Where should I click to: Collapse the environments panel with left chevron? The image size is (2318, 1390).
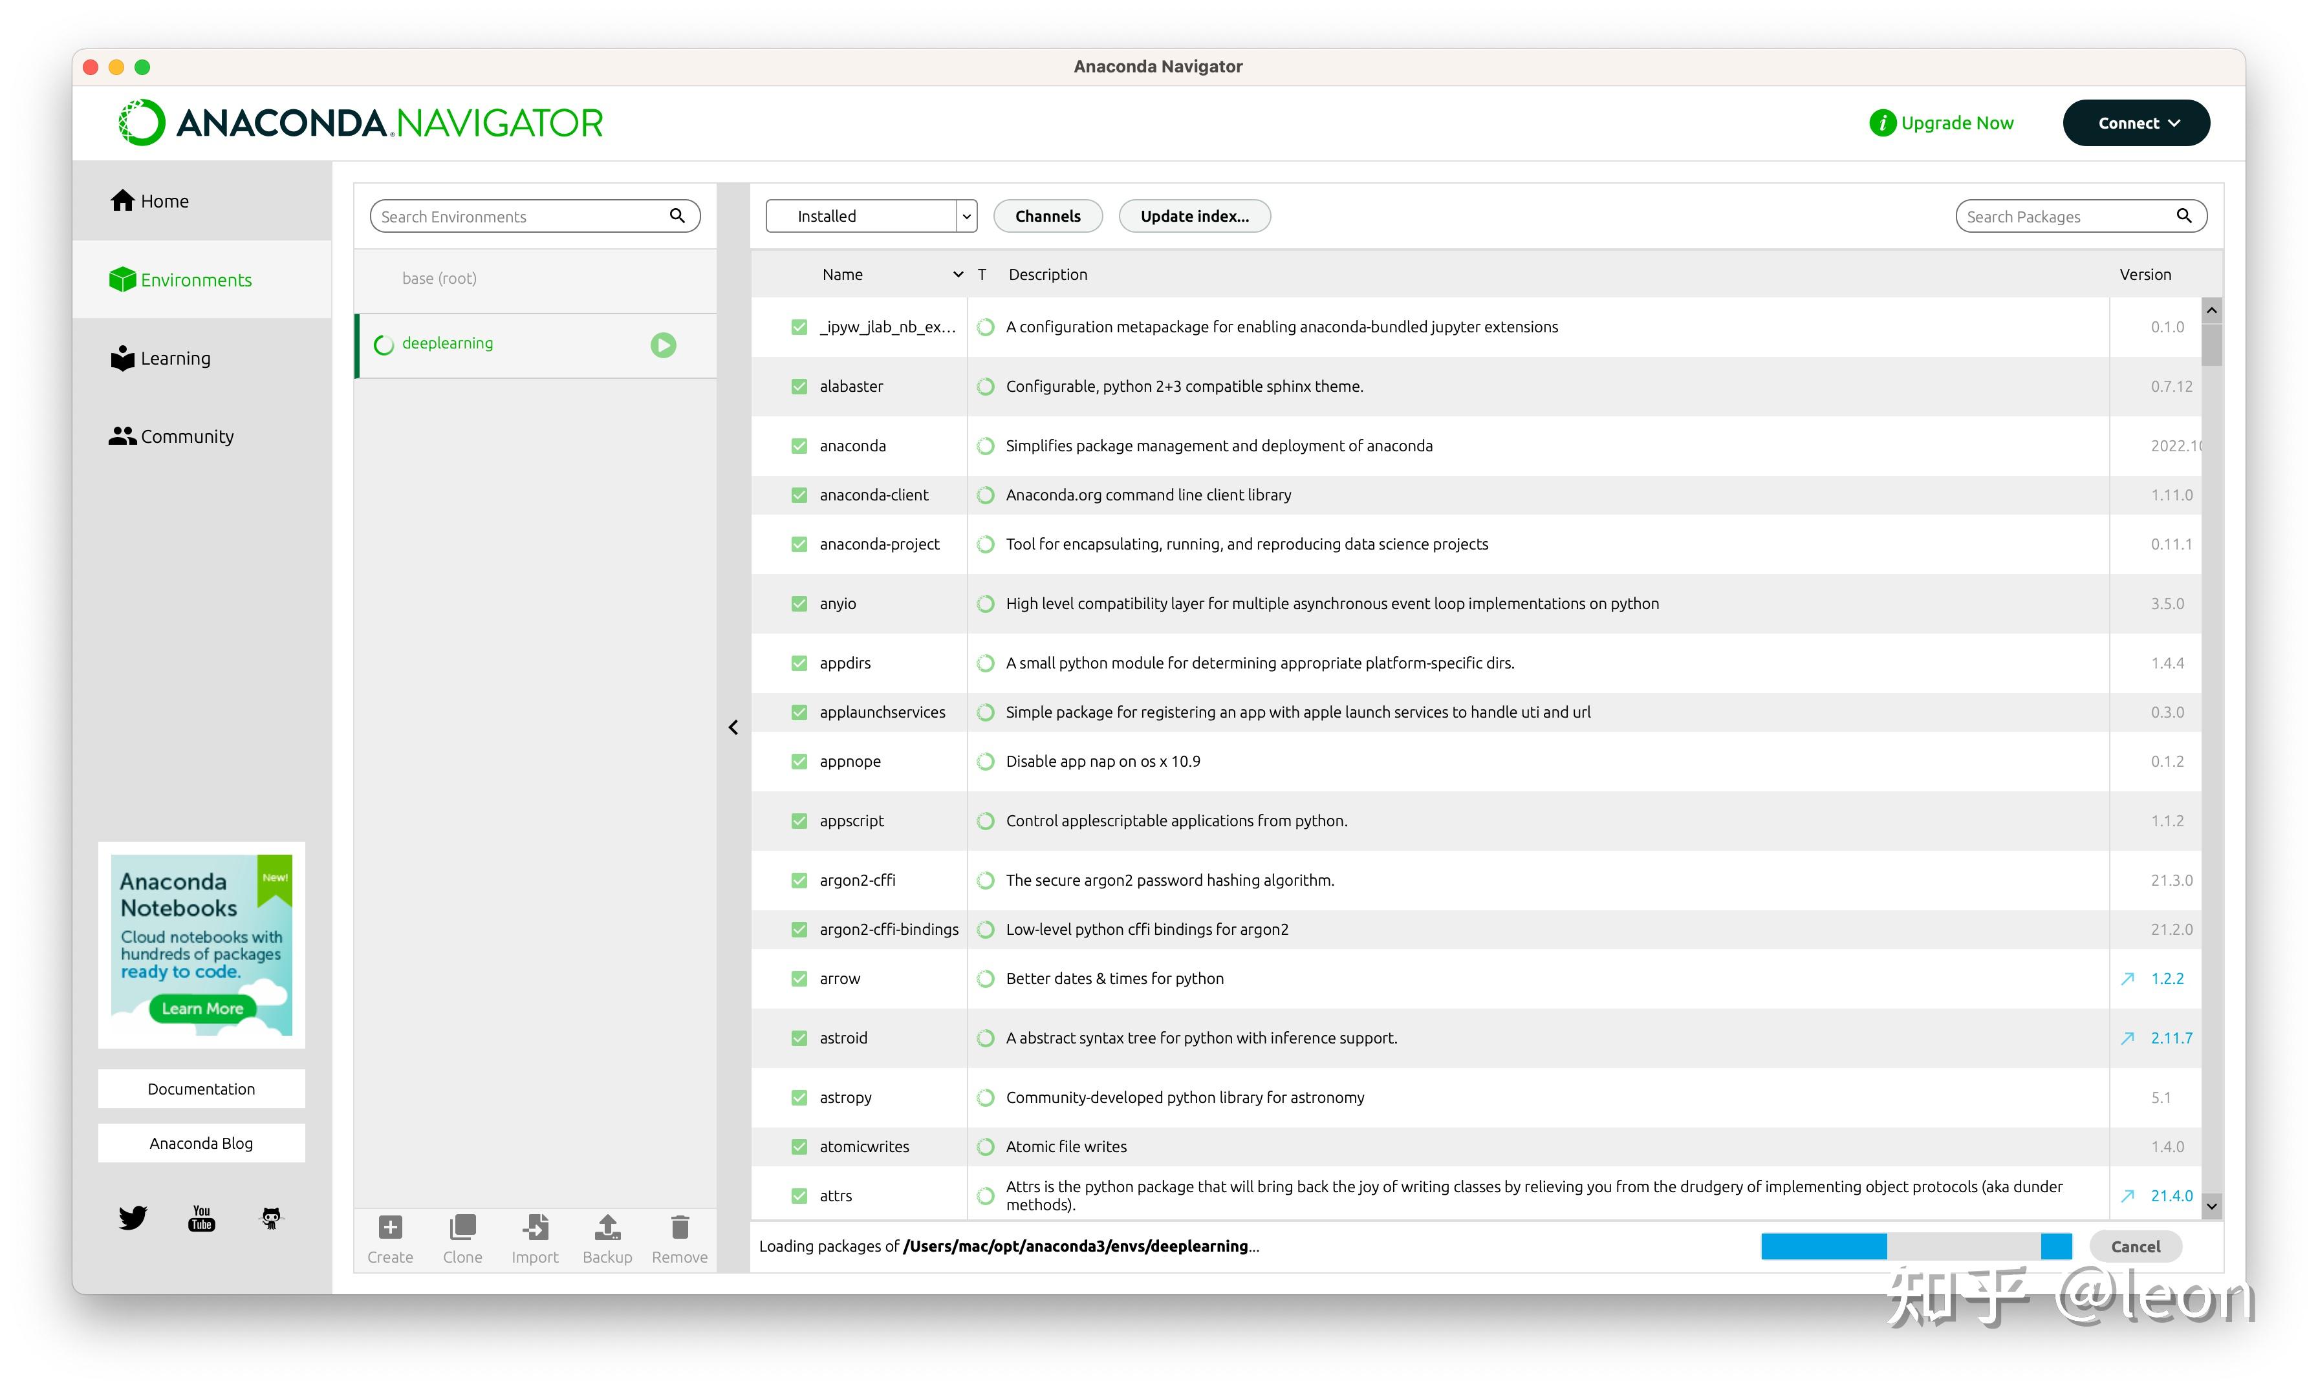(x=733, y=728)
